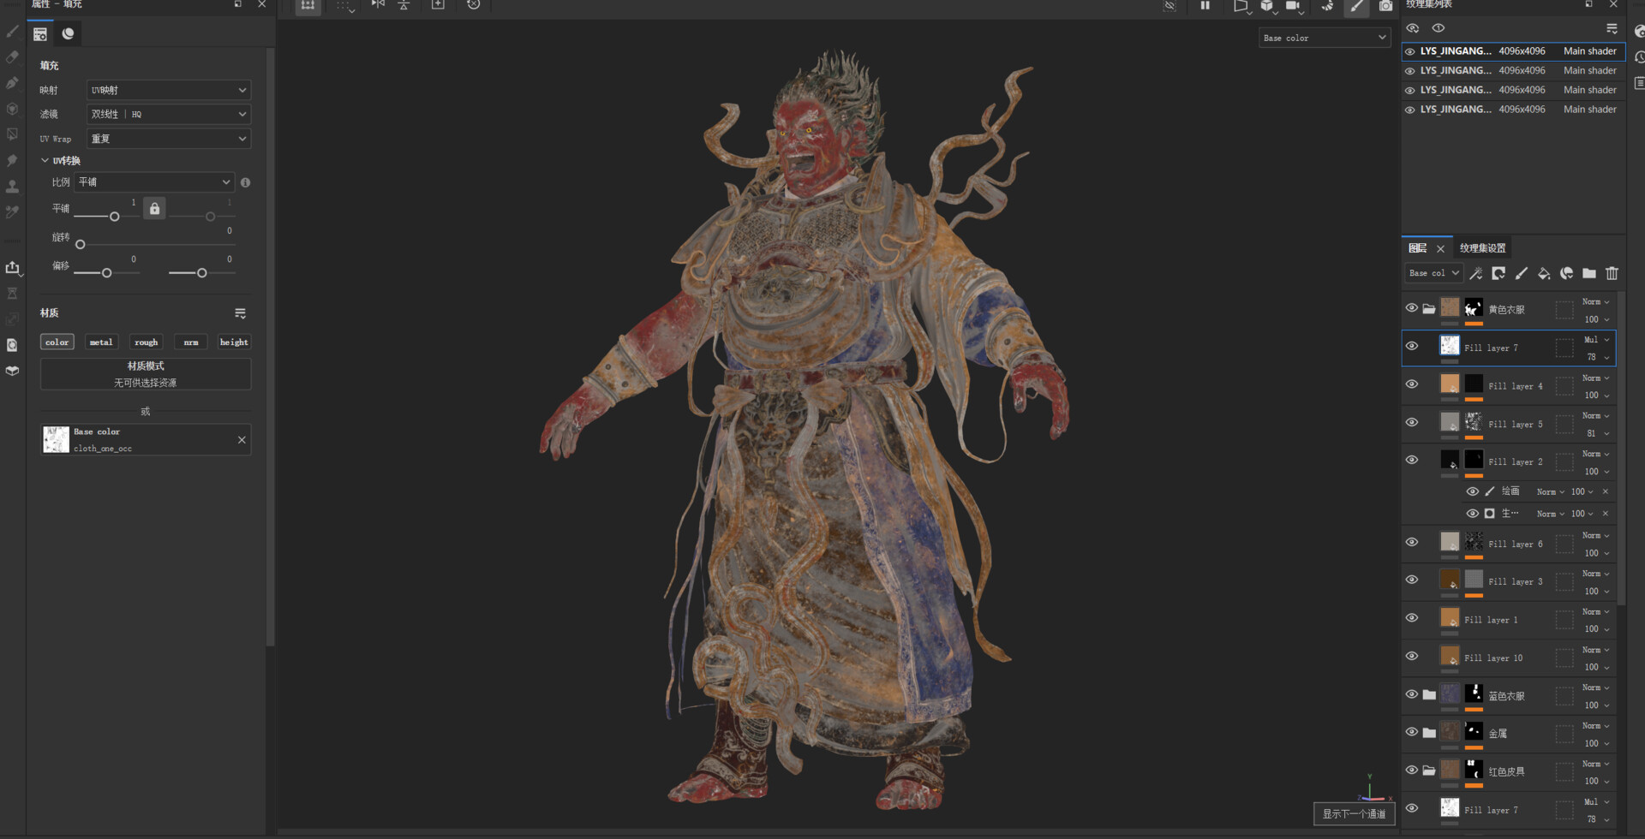Switch to the 纹理集设置 tab

tap(1482, 247)
